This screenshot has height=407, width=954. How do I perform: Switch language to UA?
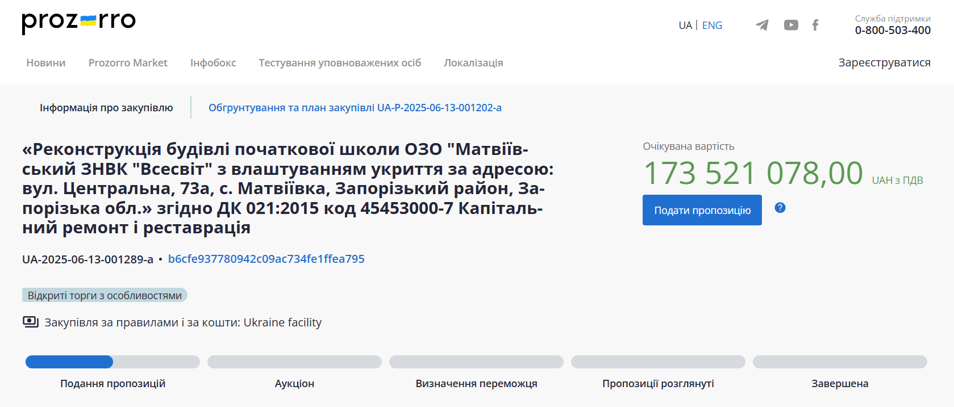point(685,26)
